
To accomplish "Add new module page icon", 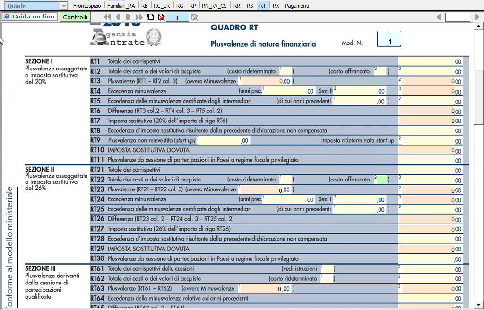I will tap(150, 17).
